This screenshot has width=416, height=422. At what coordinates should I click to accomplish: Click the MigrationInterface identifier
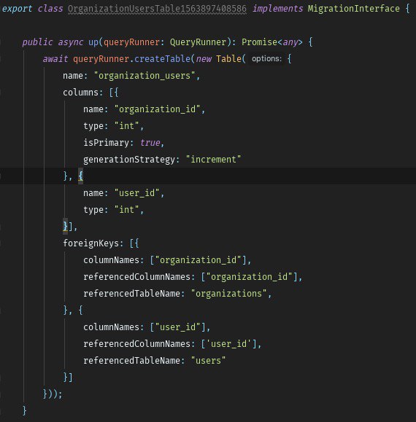coord(353,9)
